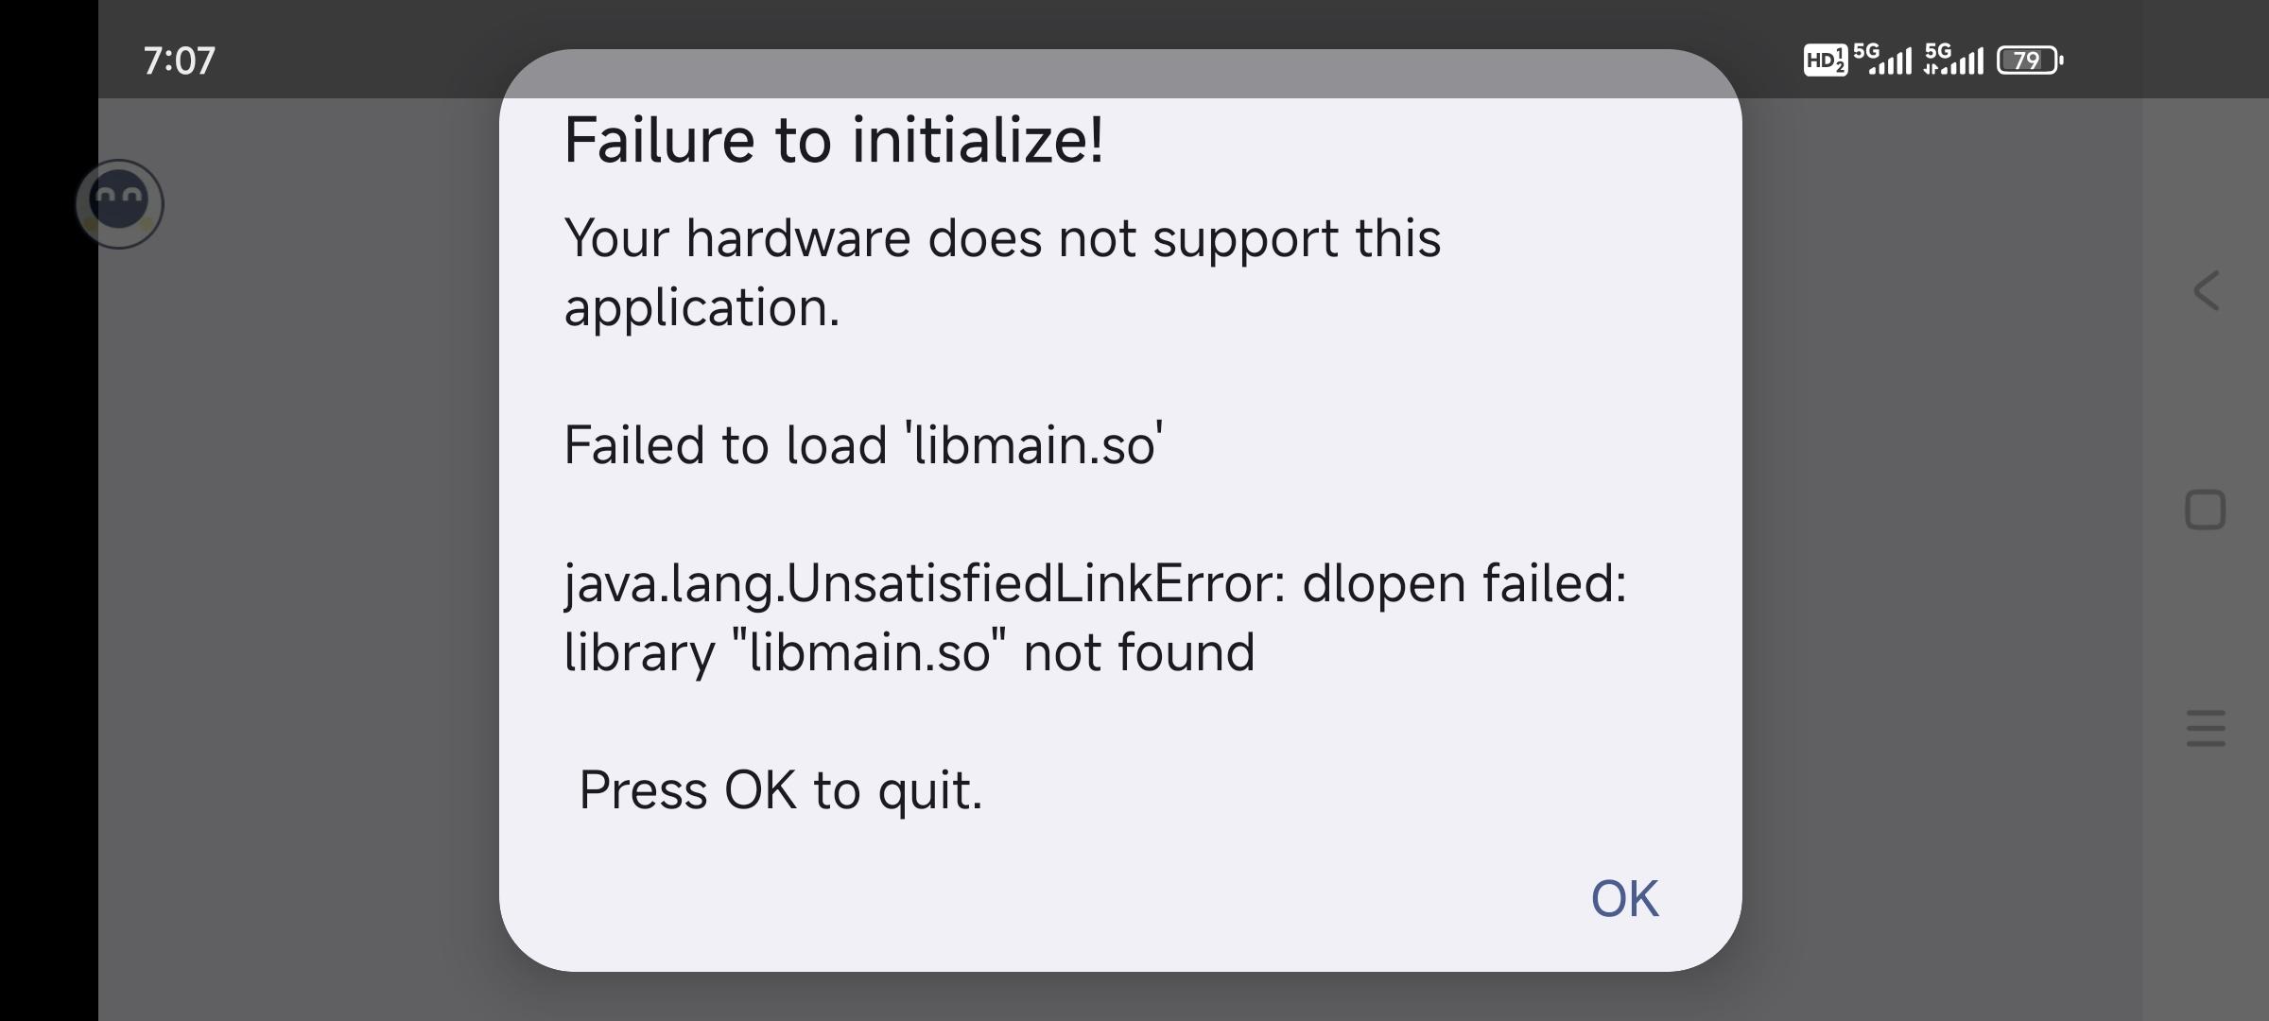
Task: Tap the square home navigation button
Action: [x=2206, y=510]
